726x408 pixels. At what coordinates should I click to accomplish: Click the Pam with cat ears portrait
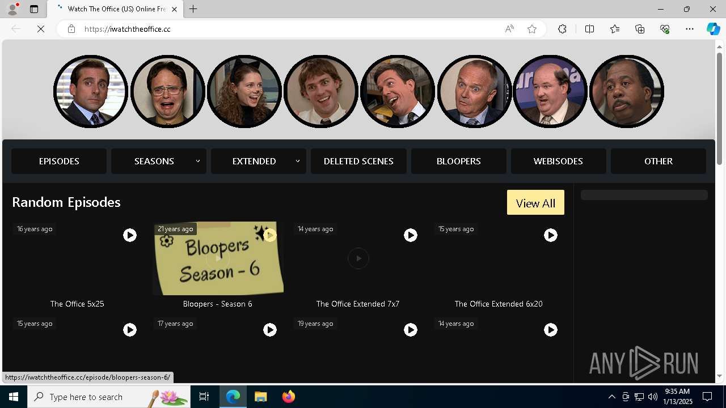coord(244,91)
